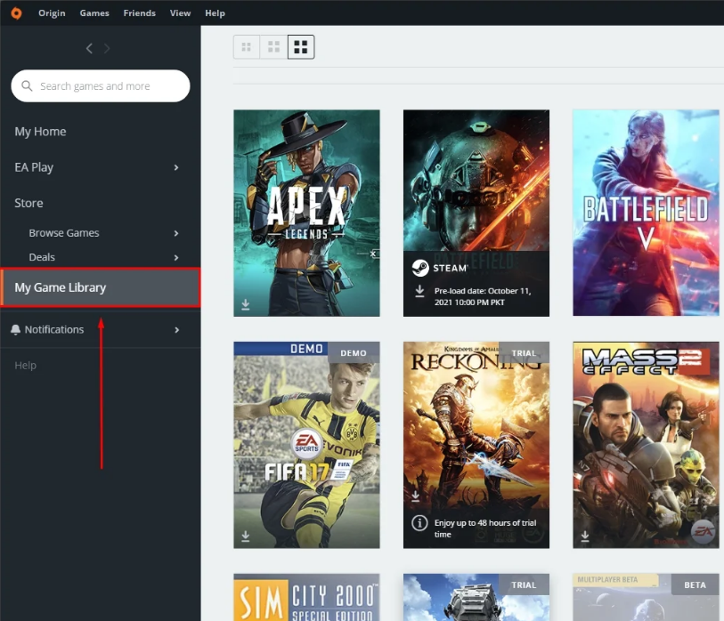This screenshot has height=621, width=724.
Task: Click the search games input field
Action: coord(107,86)
